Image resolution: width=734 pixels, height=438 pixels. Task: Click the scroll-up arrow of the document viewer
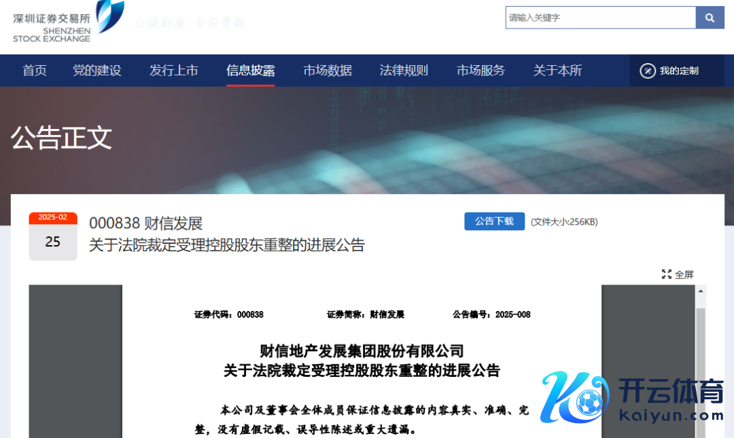point(701,291)
